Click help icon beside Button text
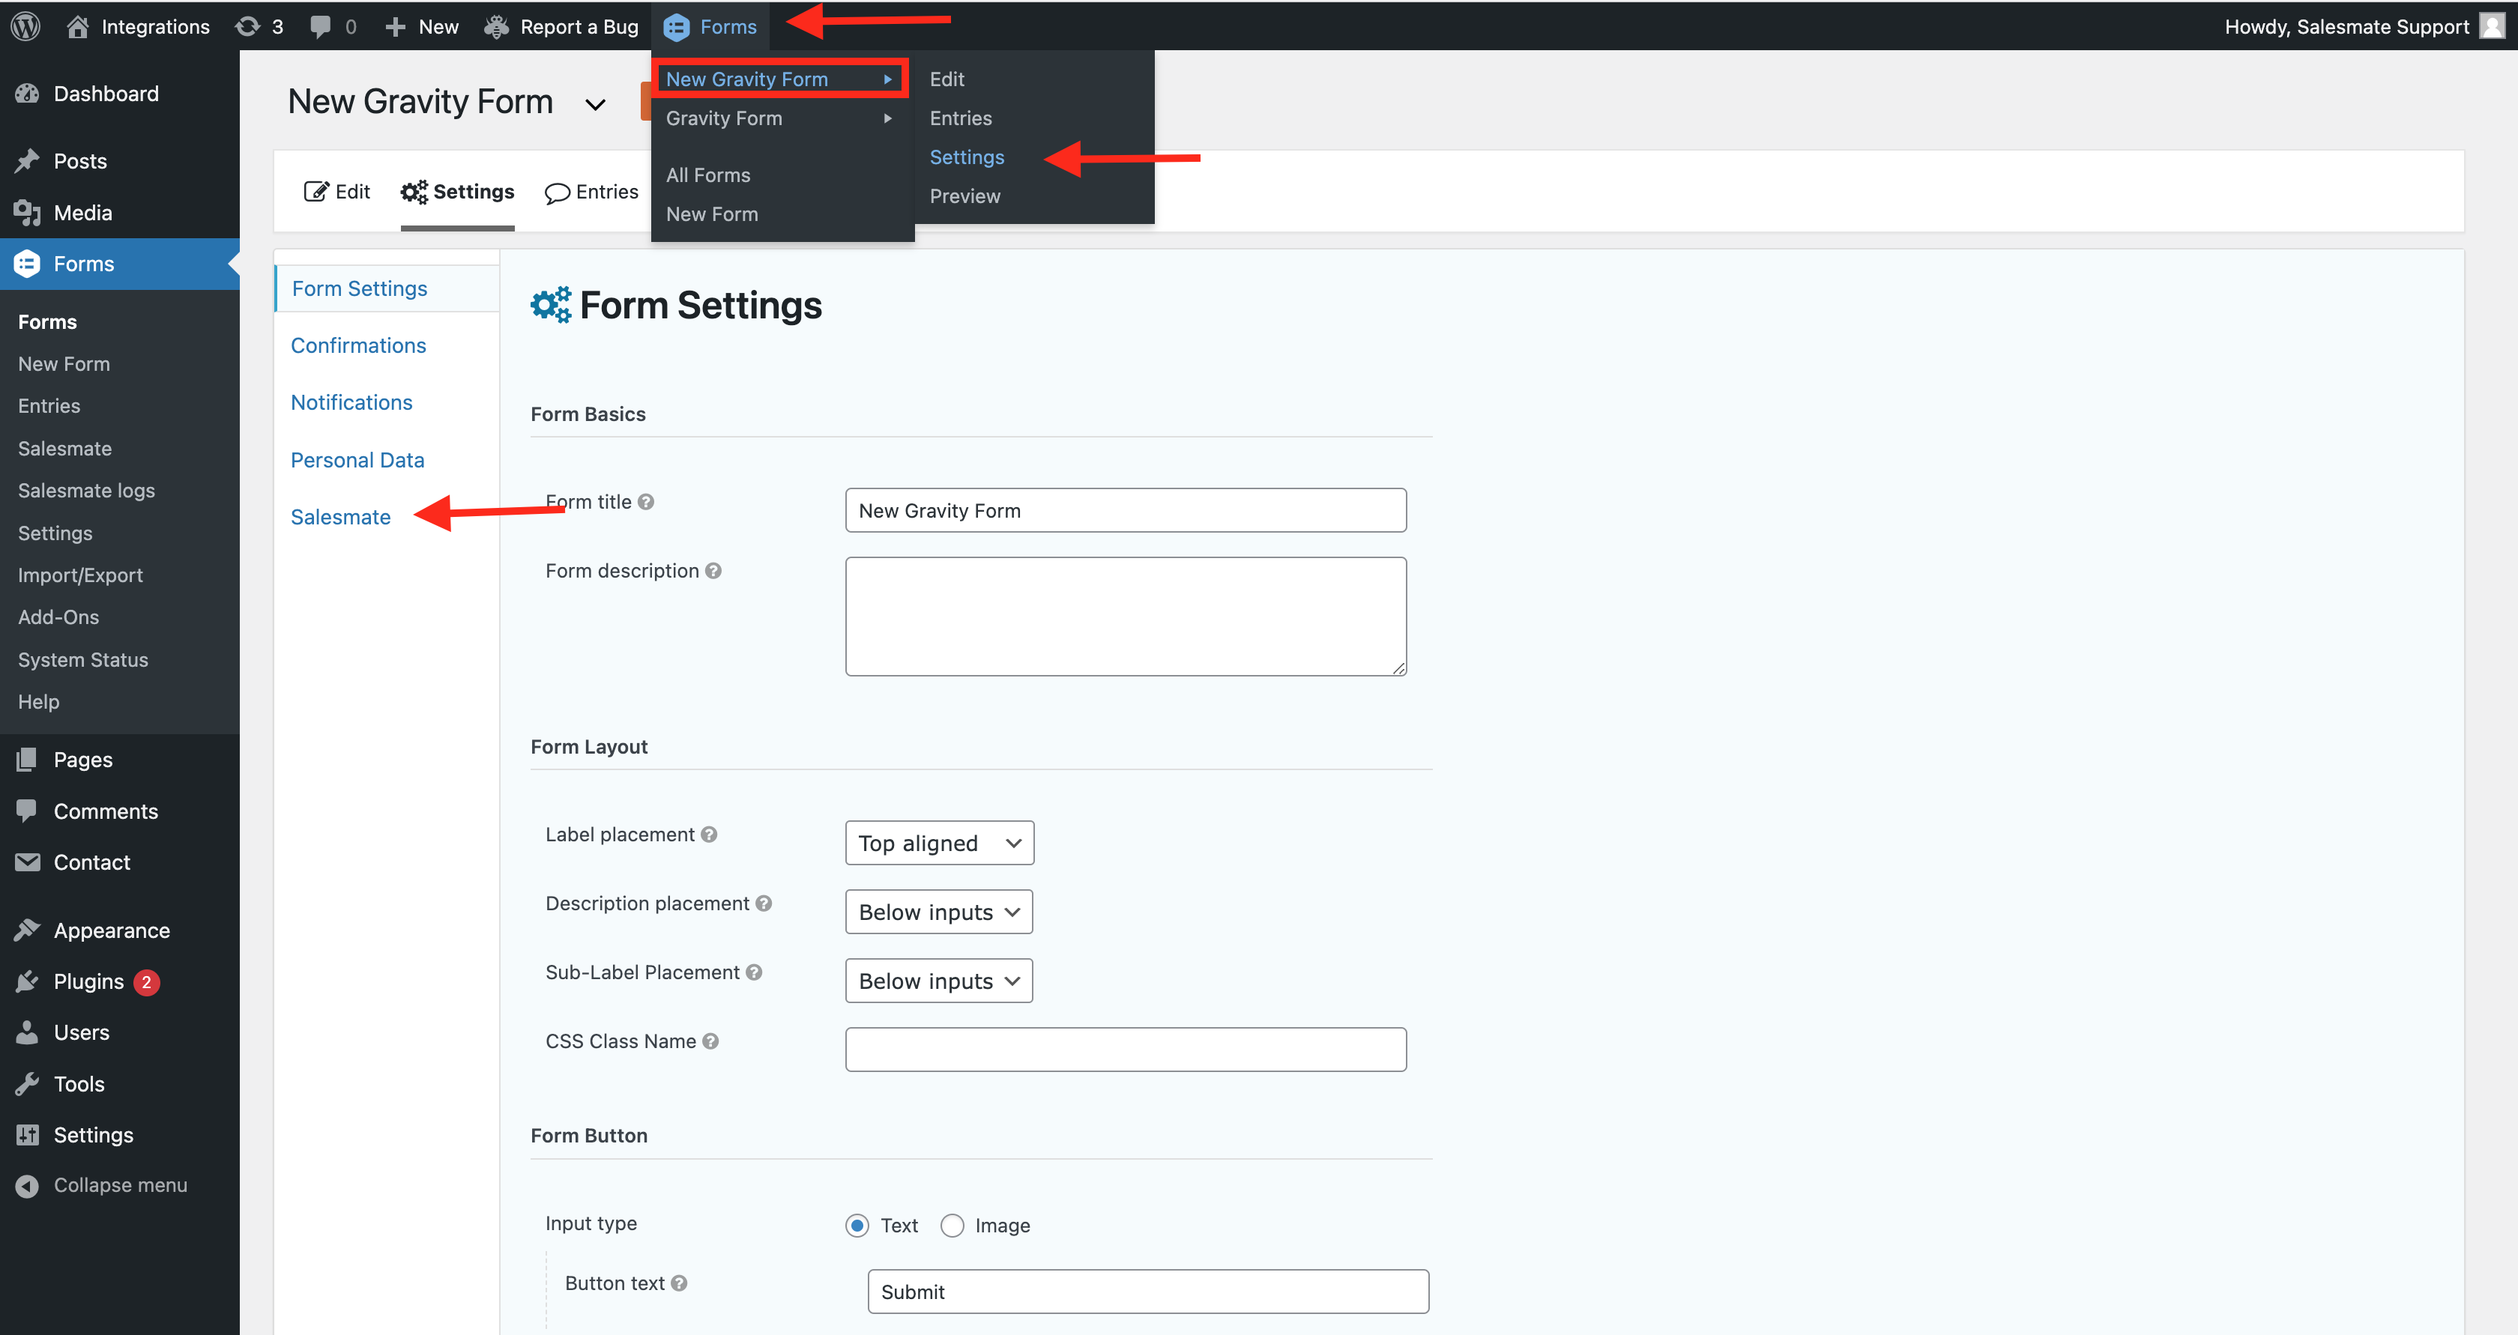 [x=680, y=1283]
